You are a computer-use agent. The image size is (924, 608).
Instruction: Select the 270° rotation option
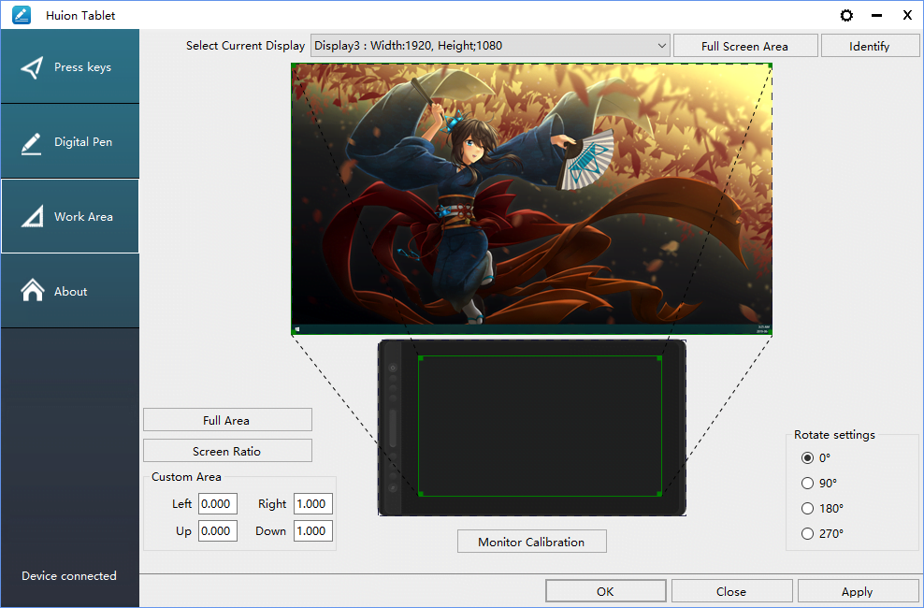807,534
